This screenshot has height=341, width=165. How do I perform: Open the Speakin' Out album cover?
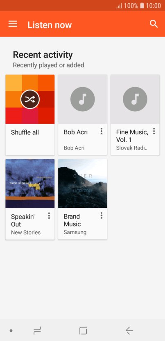pos(30,184)
